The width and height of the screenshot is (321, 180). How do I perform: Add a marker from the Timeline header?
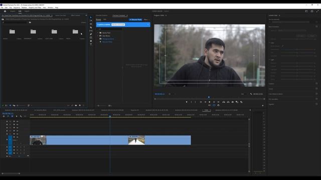click(x=17, y=116)
